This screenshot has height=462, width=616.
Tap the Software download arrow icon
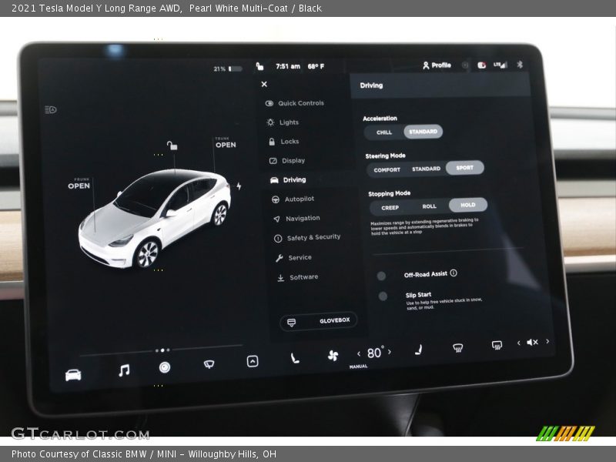coord(280,278)
